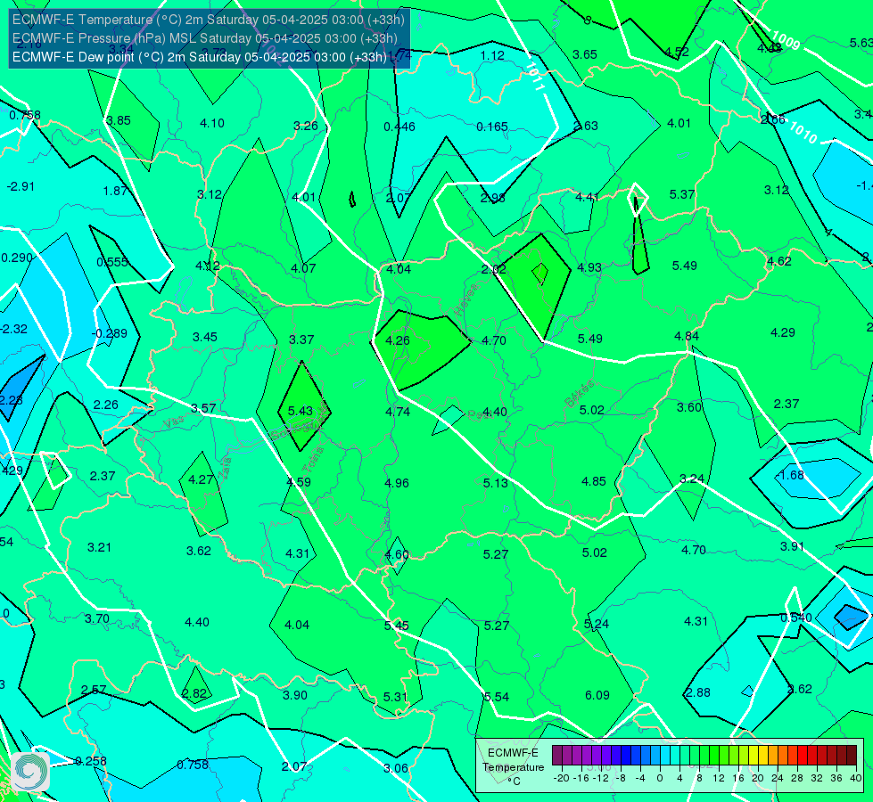Click the 0.446 dew point value
The image size is (873, 802).
pyautogui.click(x=399, y=127)
